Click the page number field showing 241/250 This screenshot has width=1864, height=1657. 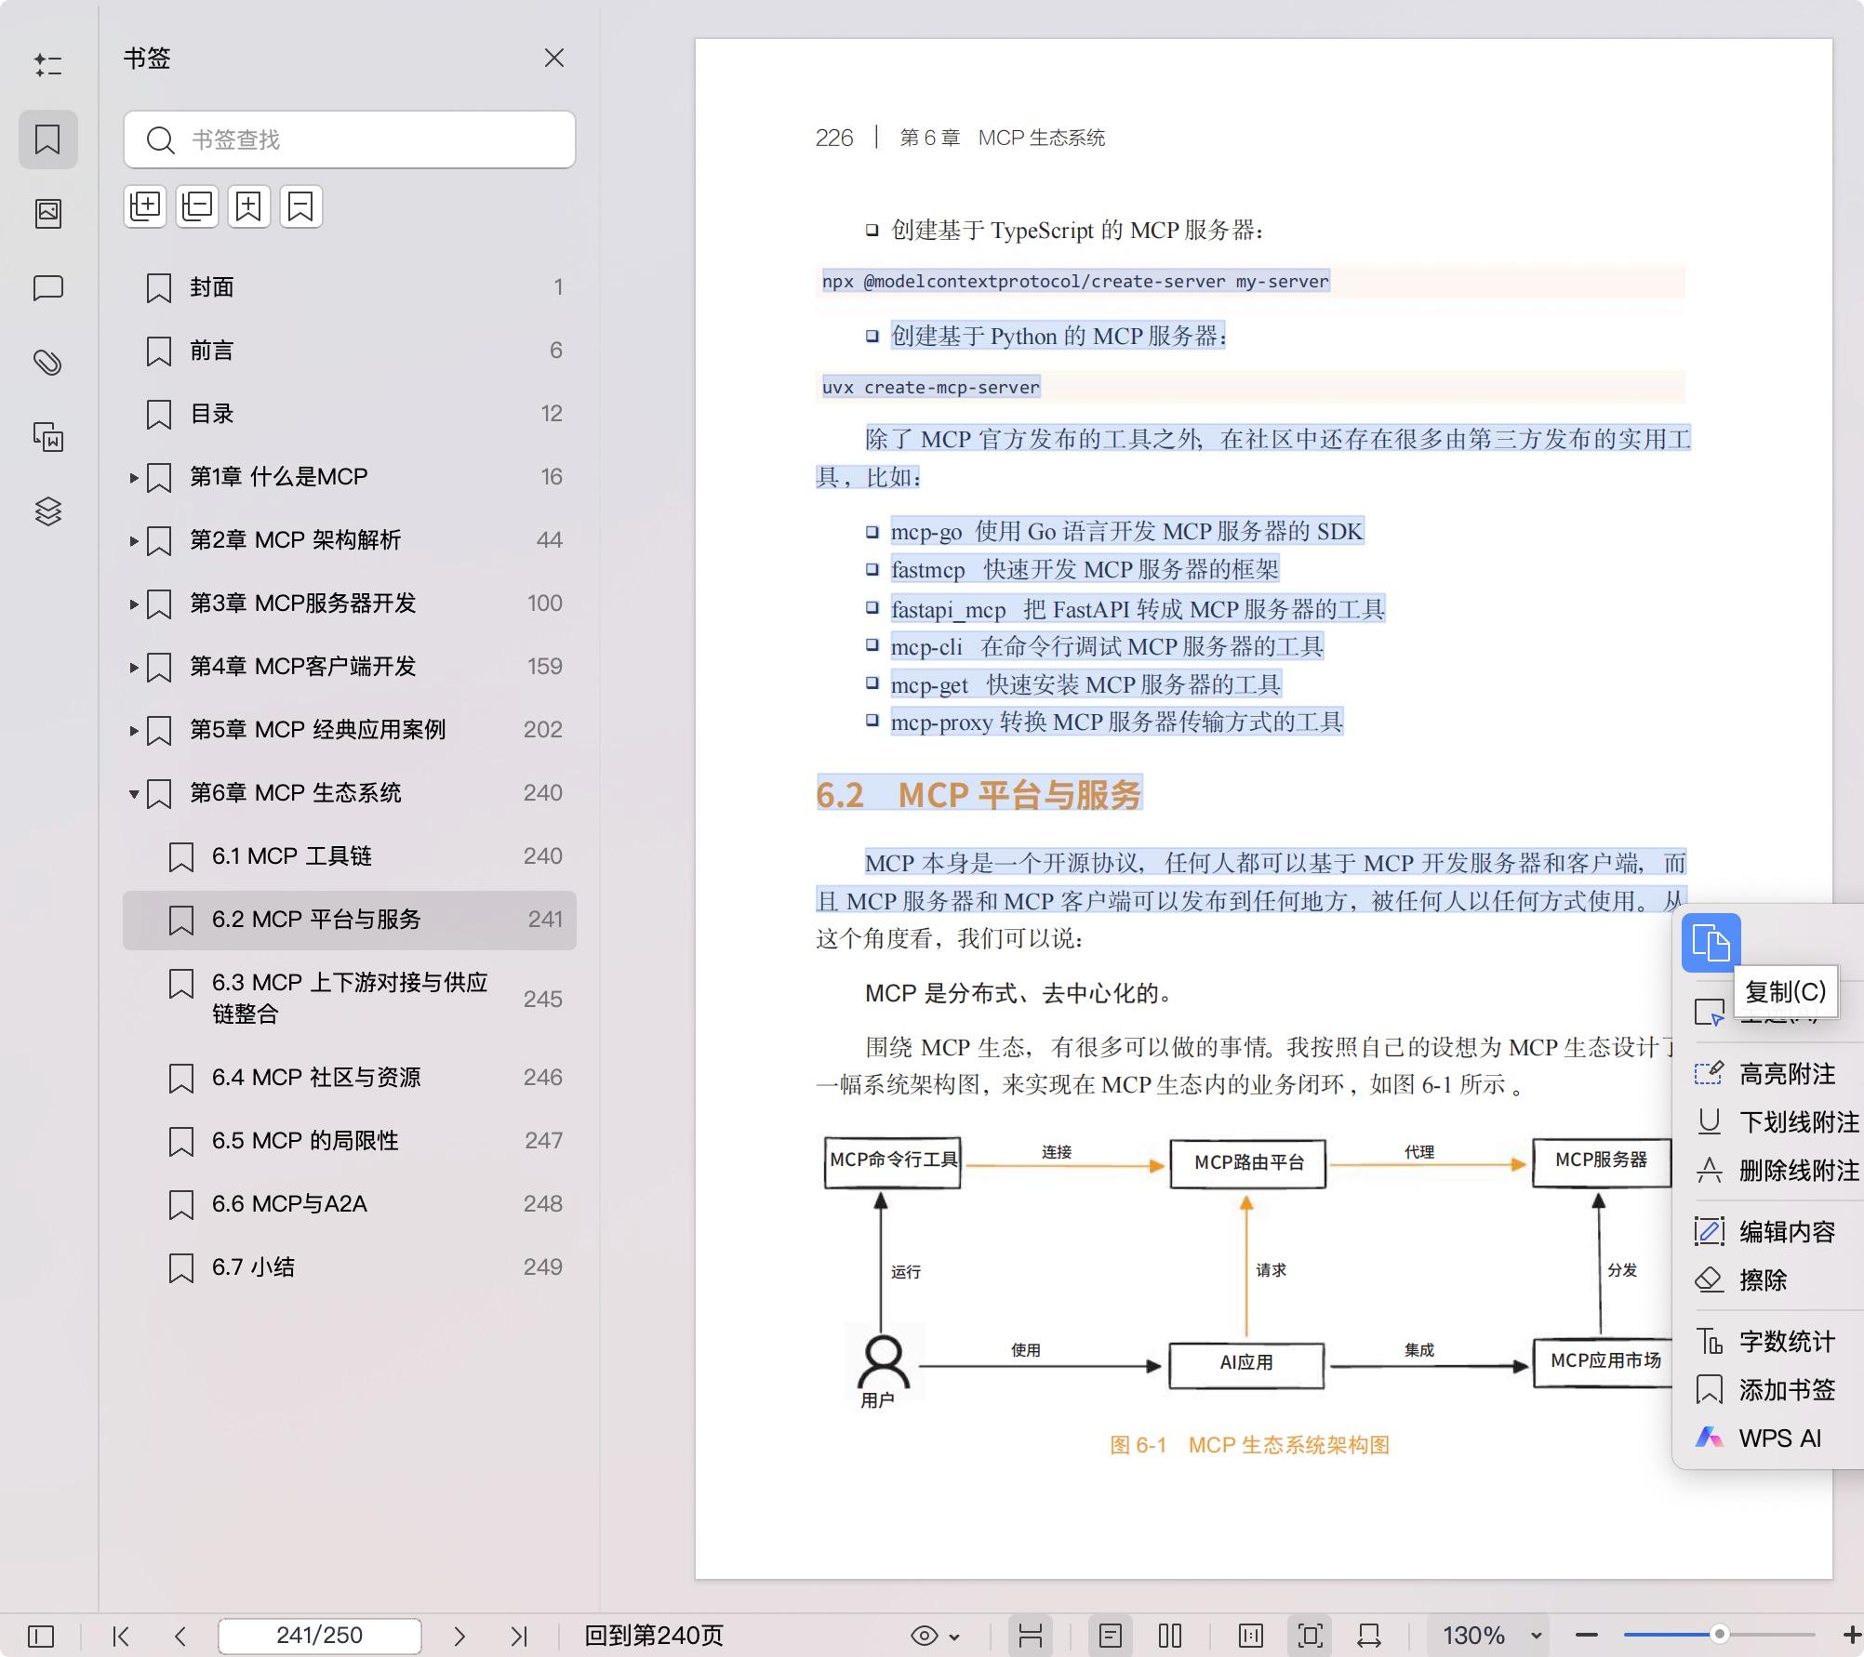coord(319,1635)
